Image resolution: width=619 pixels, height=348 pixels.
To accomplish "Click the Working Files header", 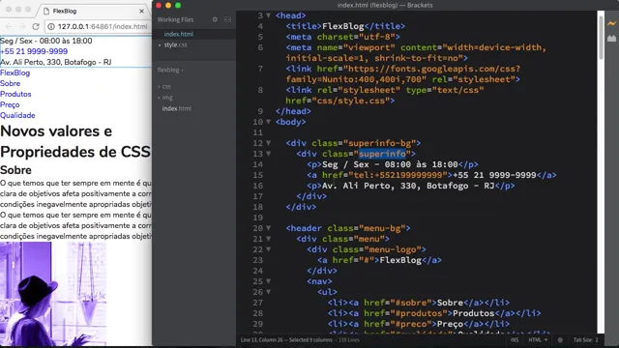I will (x=175, y=19).
